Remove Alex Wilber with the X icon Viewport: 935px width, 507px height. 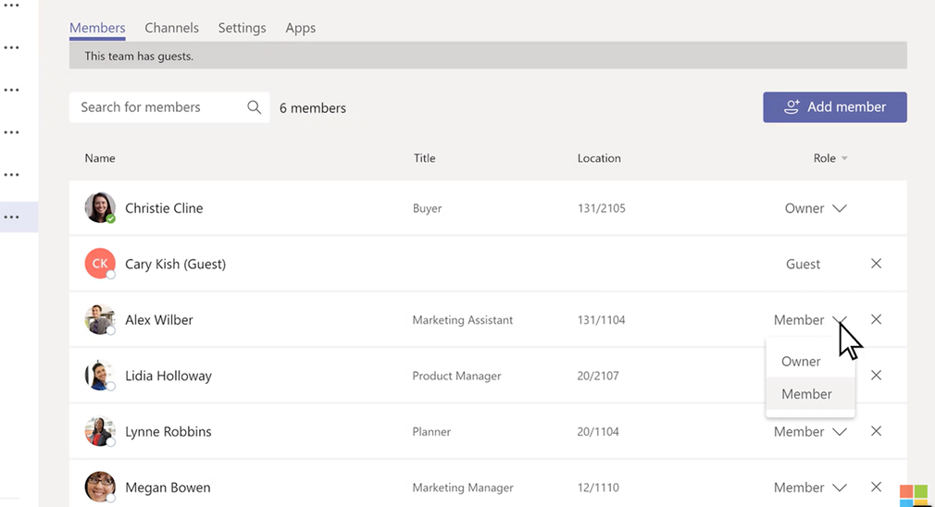click(x=876, y=319)
